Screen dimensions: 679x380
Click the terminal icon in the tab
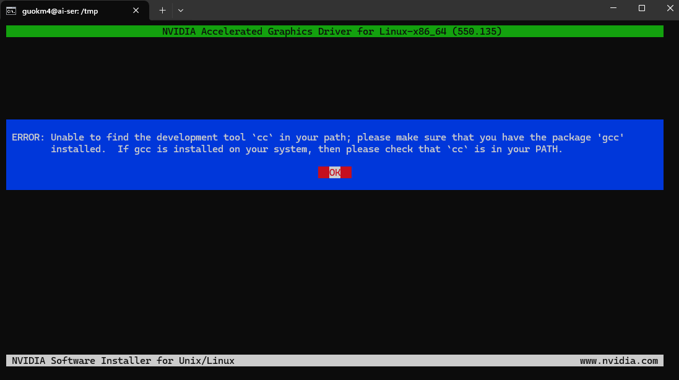11,11
